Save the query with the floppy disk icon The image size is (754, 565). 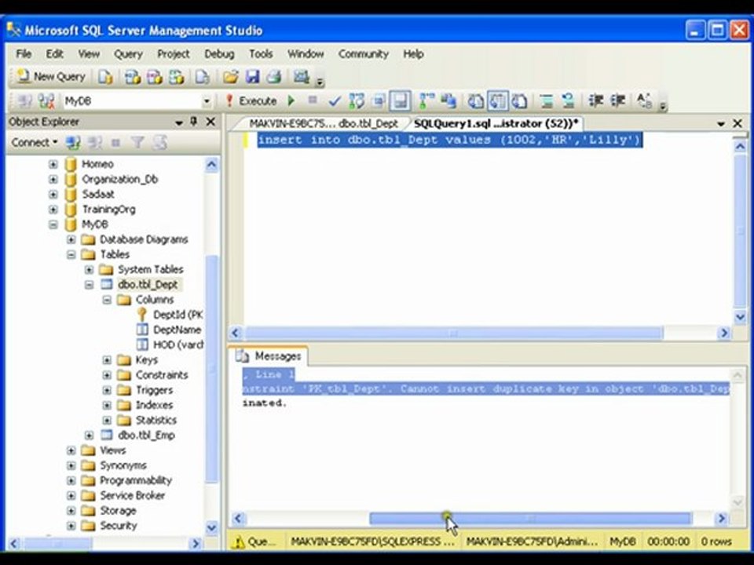tap(252, 77)
